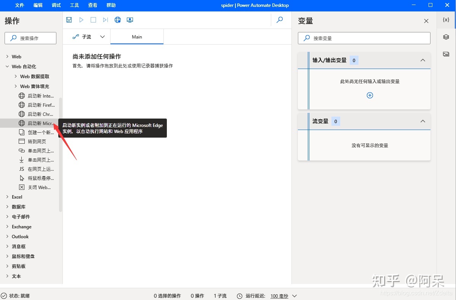Image resolution: width=456 pixels, height=300 pixels.
Task: Save the flow with the disk icon
Action: click(69, 20)
